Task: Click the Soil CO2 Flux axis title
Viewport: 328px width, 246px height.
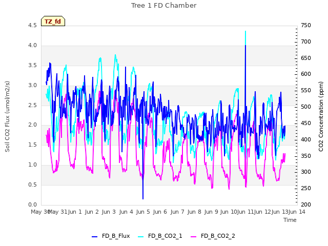Action: [x=7, y=116]
